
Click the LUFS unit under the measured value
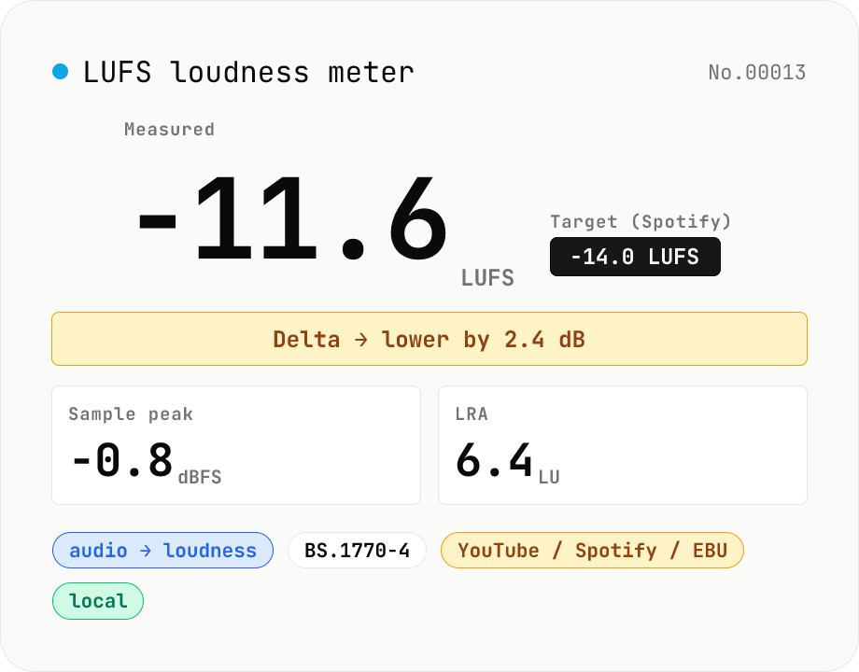[487, 278]
